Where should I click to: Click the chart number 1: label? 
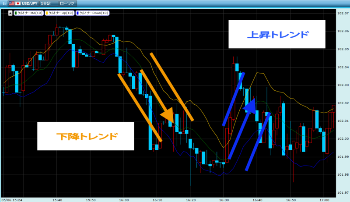point(4,4)
